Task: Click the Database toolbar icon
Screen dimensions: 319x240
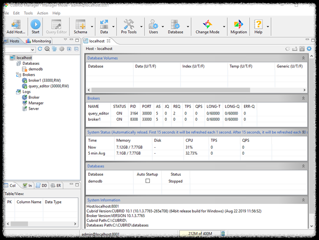Action: click(x=175, y=26)
